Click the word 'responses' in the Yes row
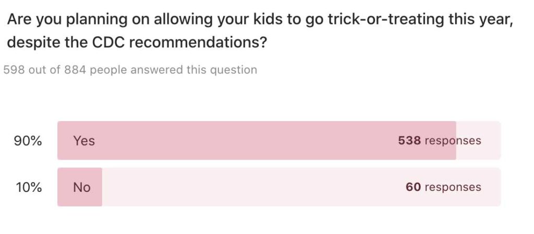The image size is (534, 234). coord(453,140)
